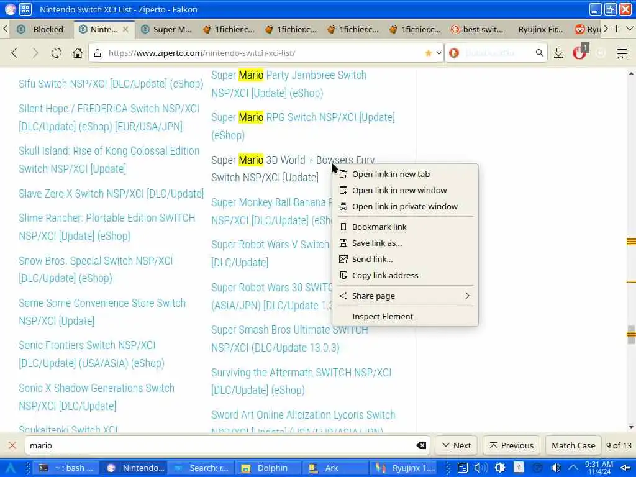This screenshot has width=636, height=477.
Task: Toggle Match Case search option
Action: 573,445
